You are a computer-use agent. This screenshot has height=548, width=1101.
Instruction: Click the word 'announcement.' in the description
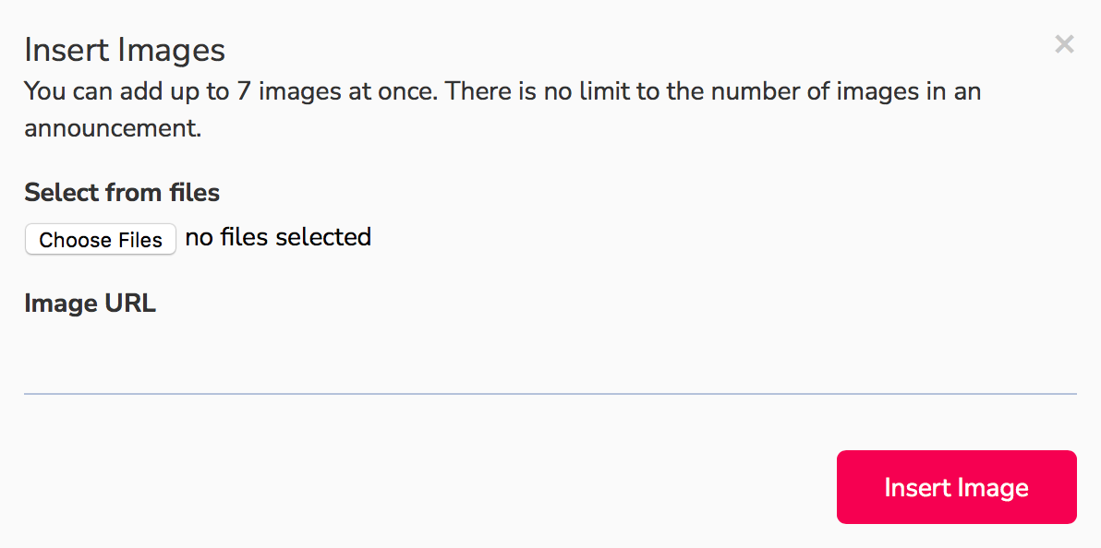pyautogui.click(x=113, y=129)
